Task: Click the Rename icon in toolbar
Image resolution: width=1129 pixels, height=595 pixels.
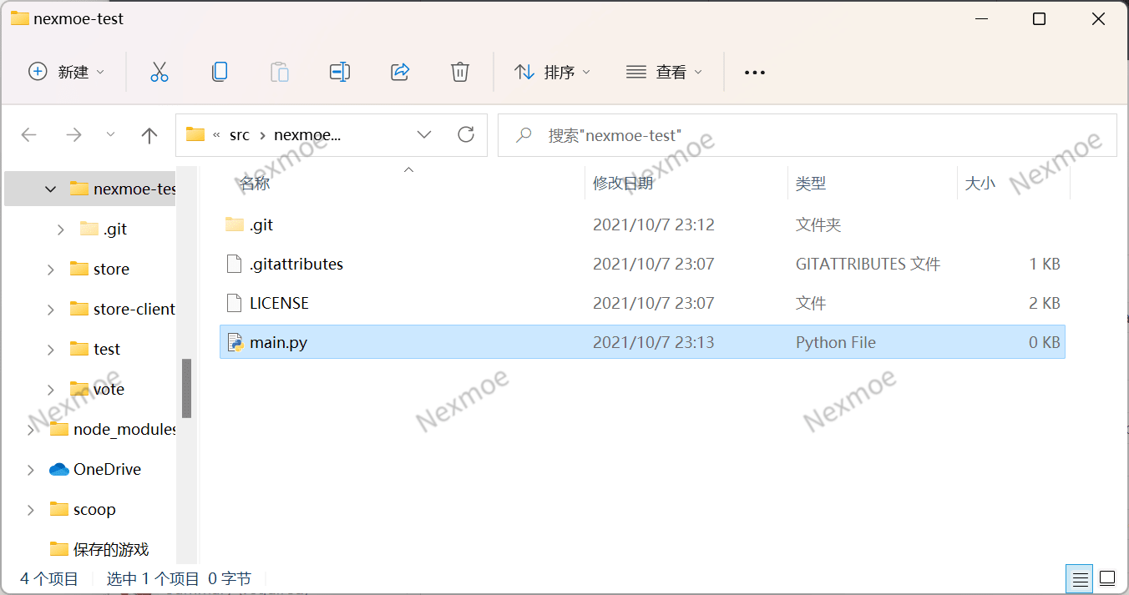Action: (x=339, y=73)
